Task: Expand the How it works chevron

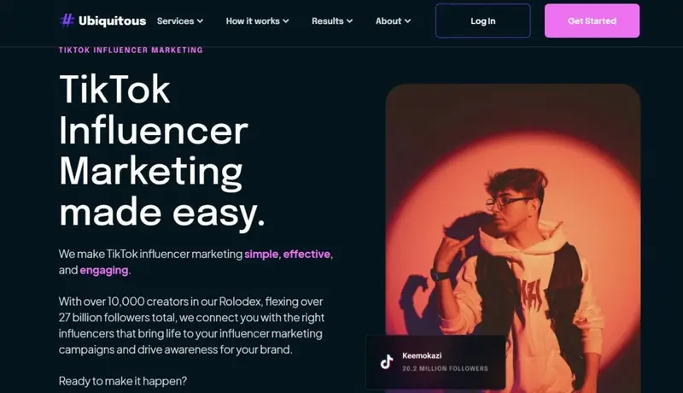Action: coord(286,21)
